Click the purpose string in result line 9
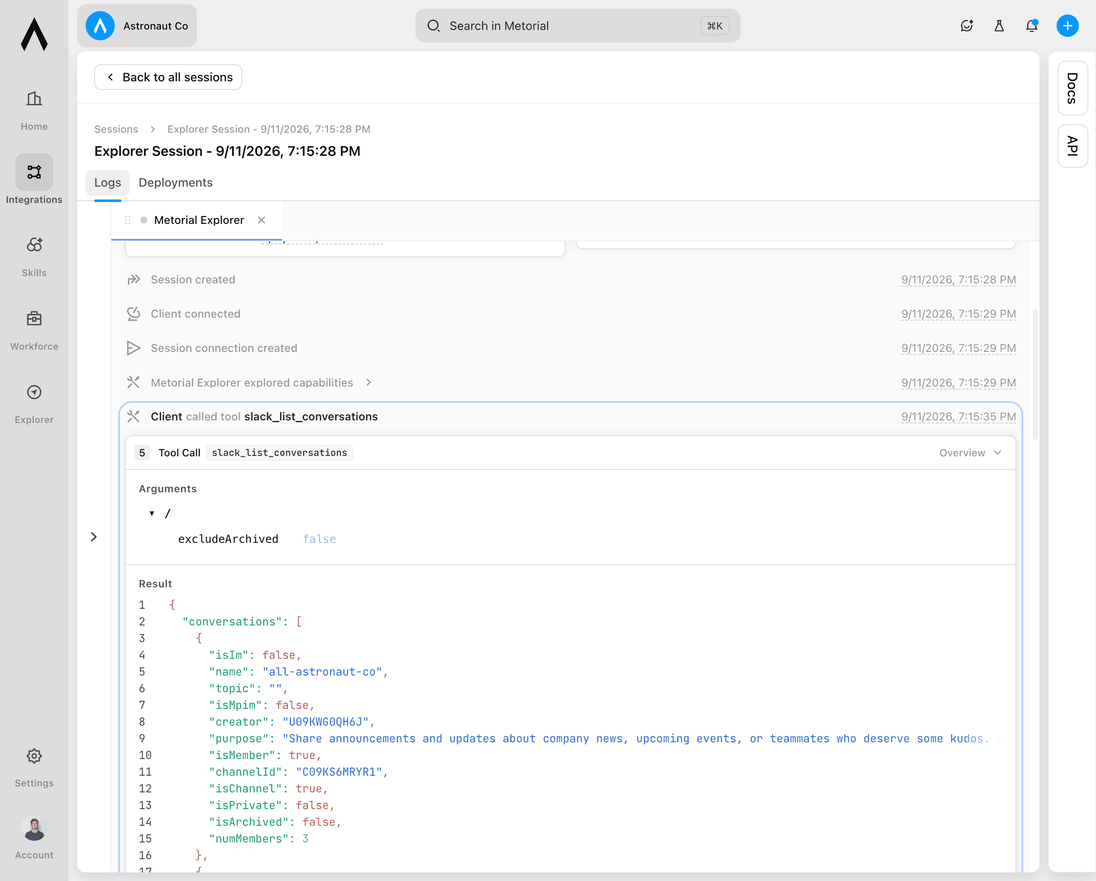The image size is (1096, 881). click(x=635, y=738)
